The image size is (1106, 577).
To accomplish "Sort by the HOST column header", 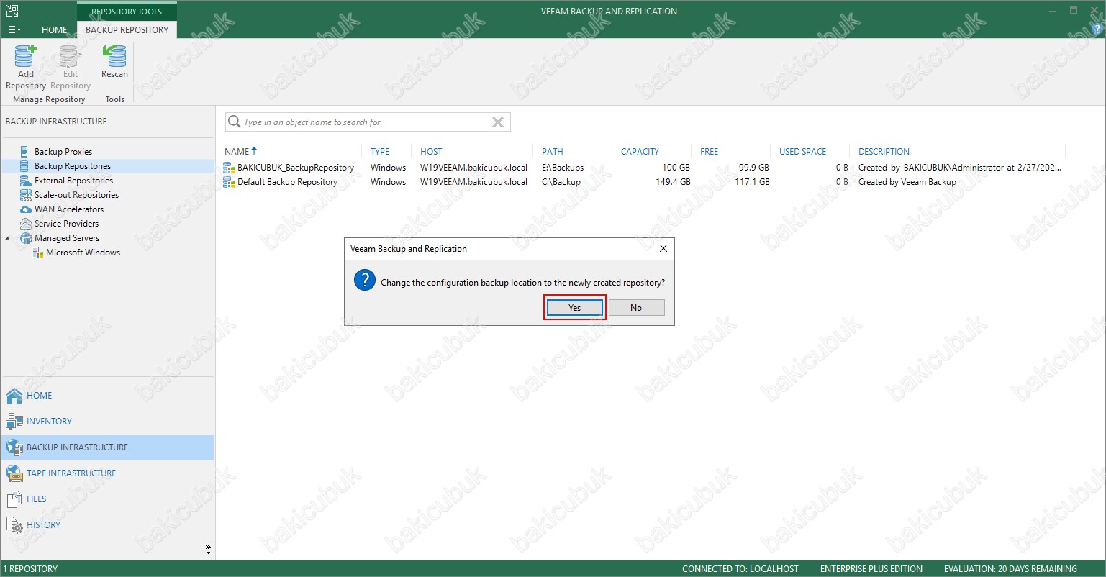I will point(431,152).
